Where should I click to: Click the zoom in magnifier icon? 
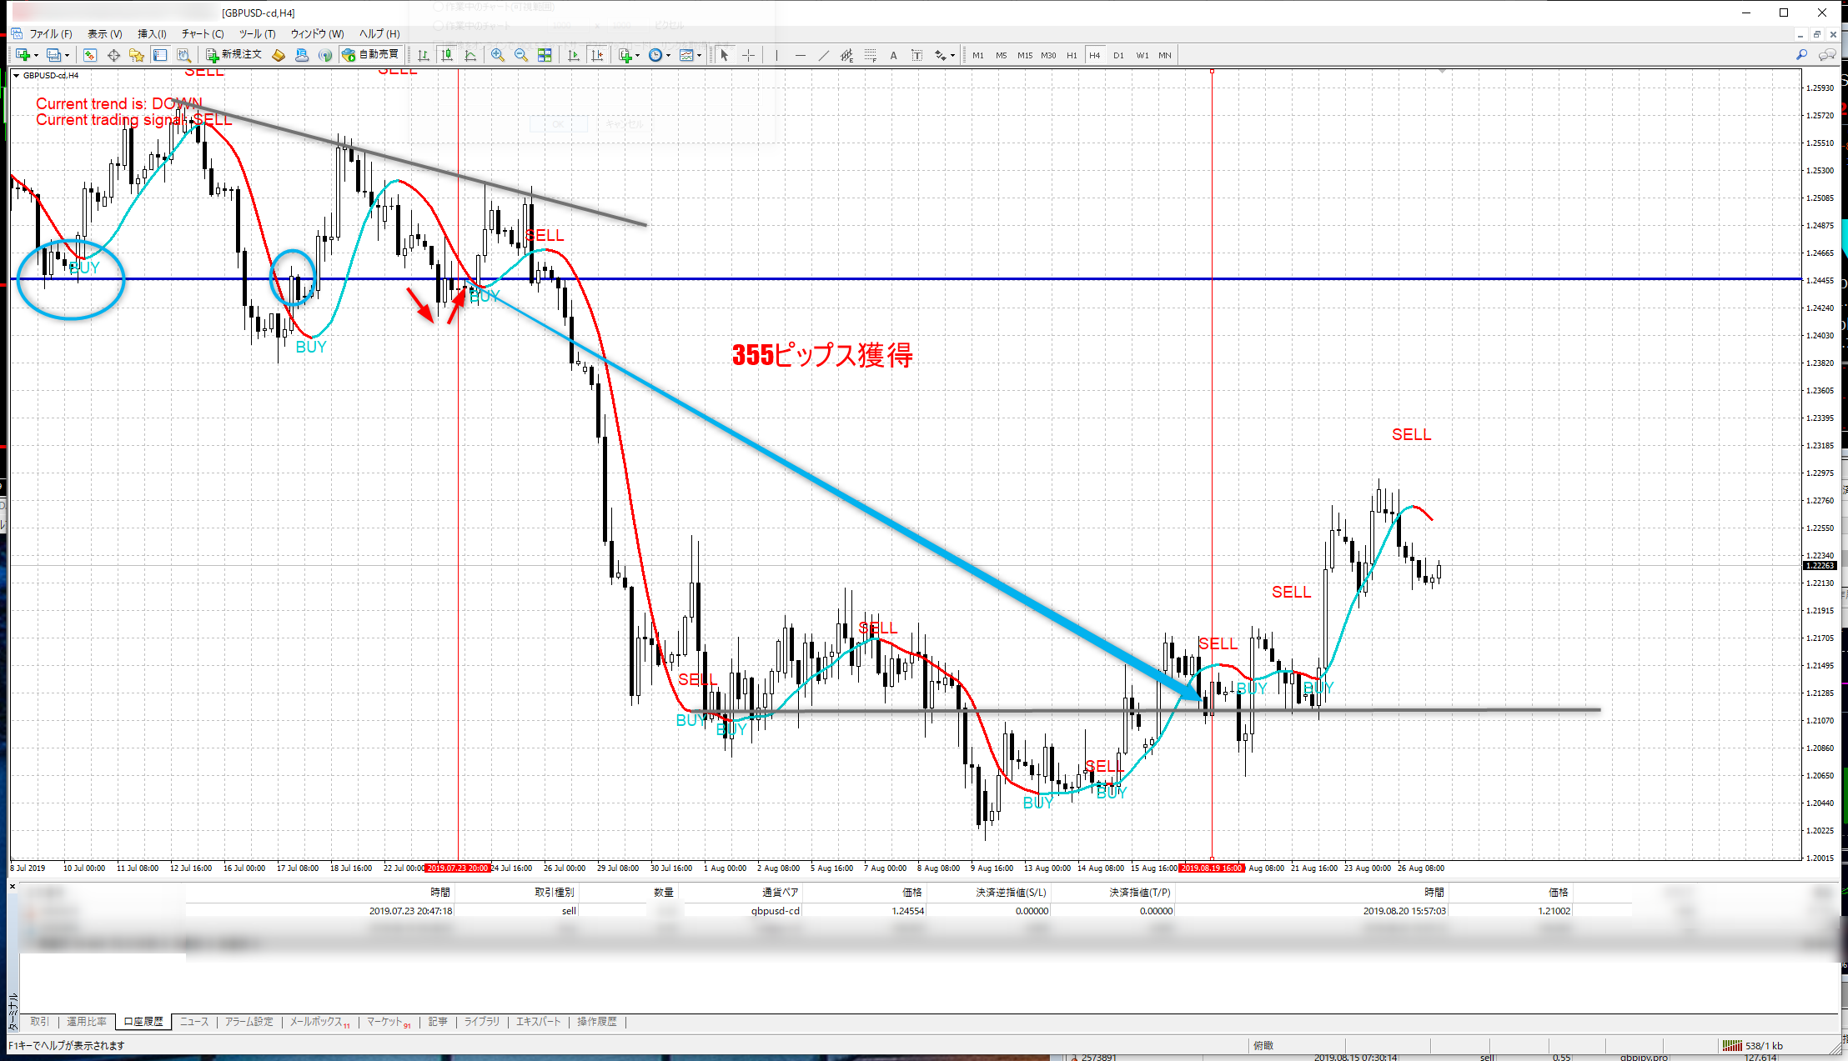[x=497, y=55]
